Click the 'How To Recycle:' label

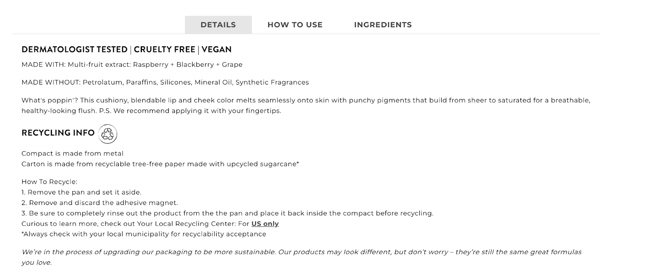tap(49, 182)
